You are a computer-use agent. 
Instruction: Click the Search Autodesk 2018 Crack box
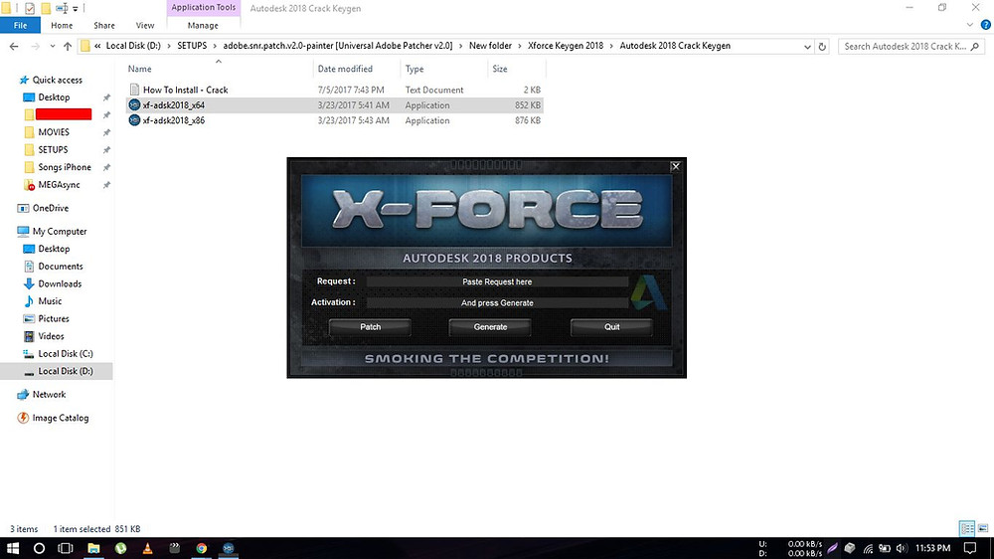tap(911, 47)
